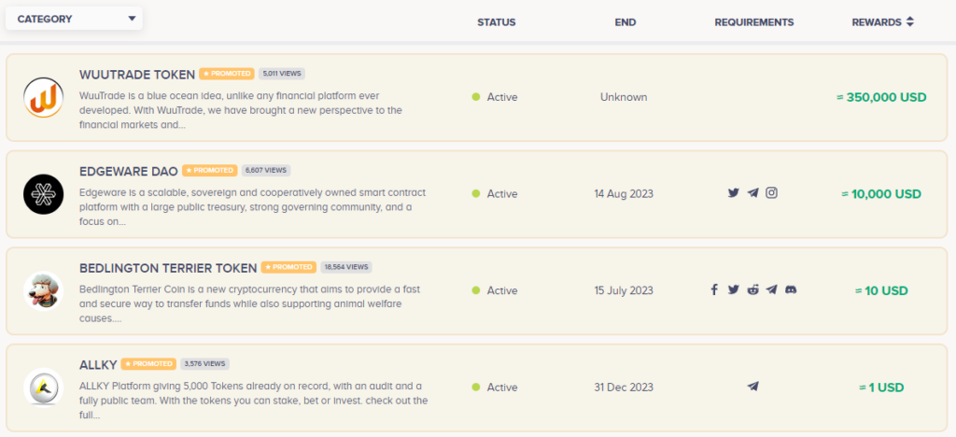The width and height of the screenshot is (956, 437).
Task: Click the Twitter icon in Bedlington Terrier row
Action: 734,290
